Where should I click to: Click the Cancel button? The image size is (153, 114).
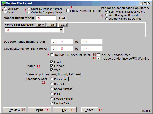[89, 110]
